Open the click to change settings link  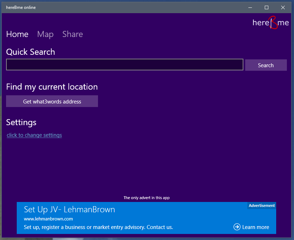34,135
